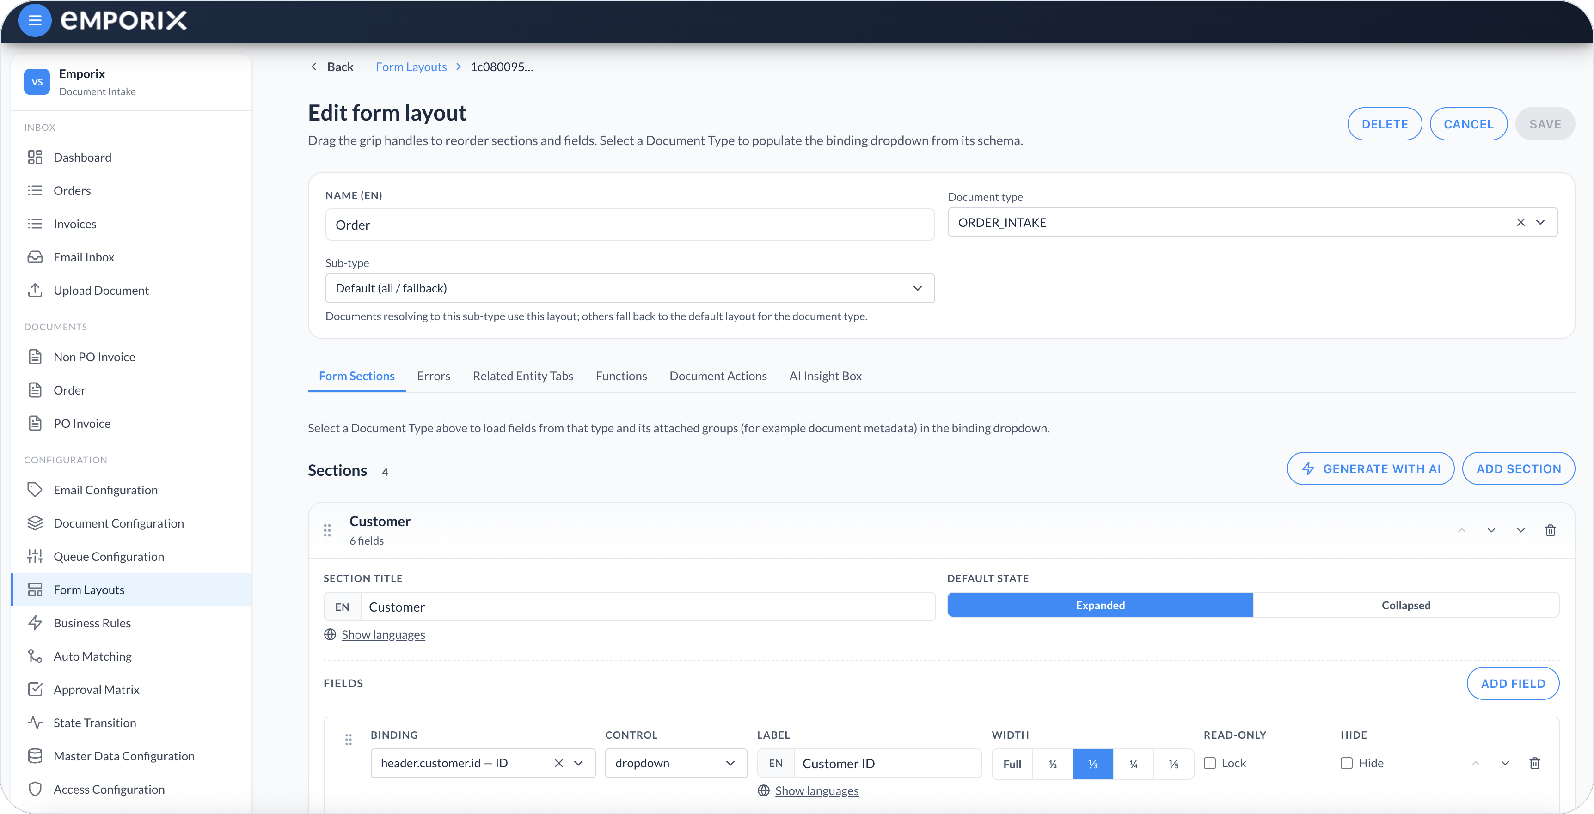
Task: Switch to the Form Sections tab
Action: [356, 376]
